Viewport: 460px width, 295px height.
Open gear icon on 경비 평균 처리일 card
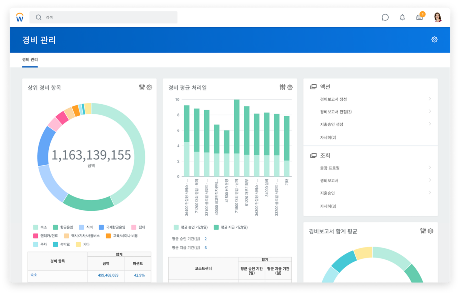290,87
